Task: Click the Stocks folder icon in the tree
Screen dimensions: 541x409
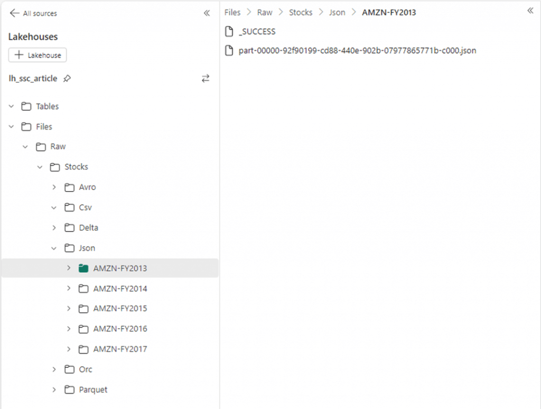Action: pyautogui.click(x=55, y=167)
